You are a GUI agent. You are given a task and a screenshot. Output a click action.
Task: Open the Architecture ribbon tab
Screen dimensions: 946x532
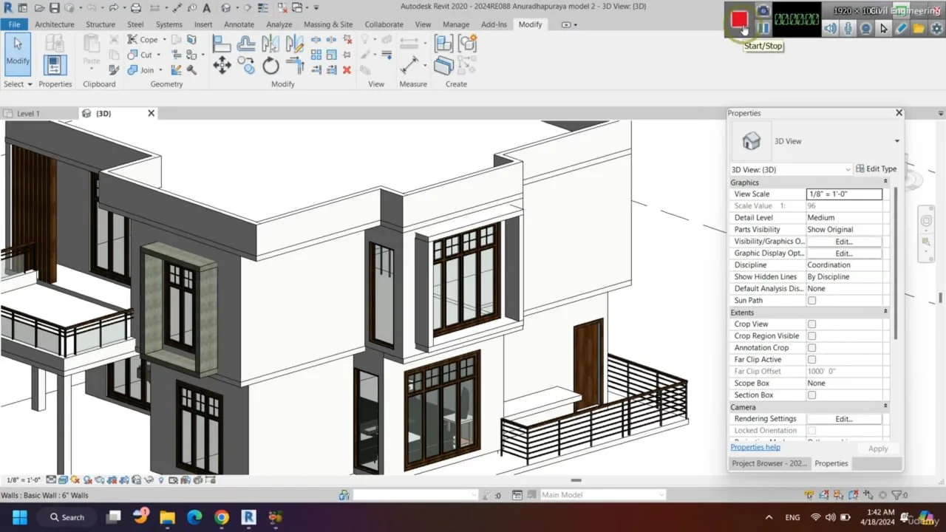55,24
